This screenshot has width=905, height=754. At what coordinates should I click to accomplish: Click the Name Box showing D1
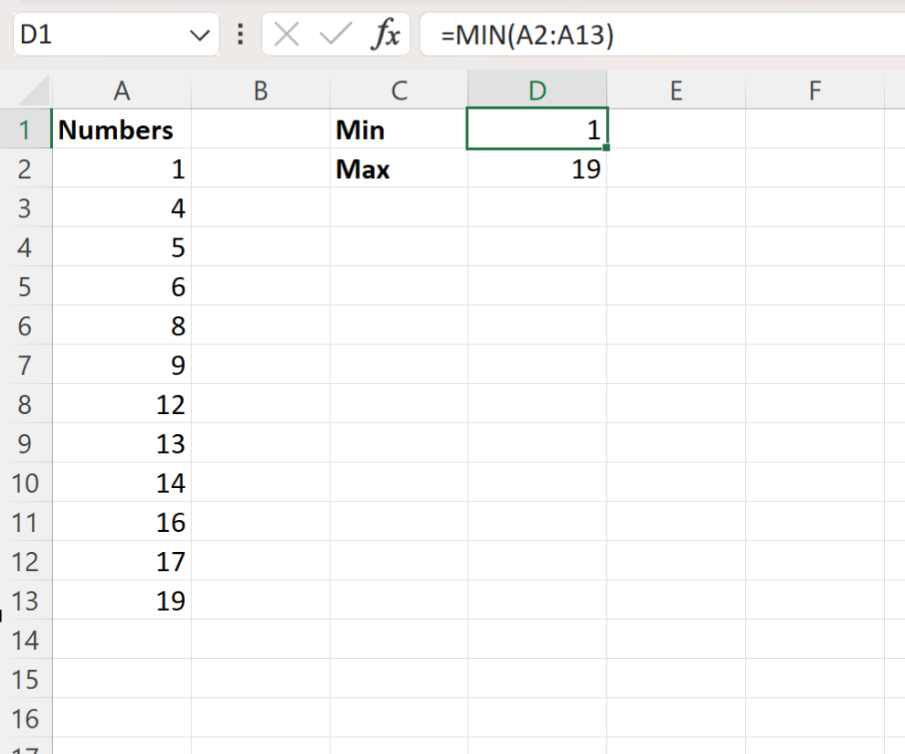(x=115, y=35)
